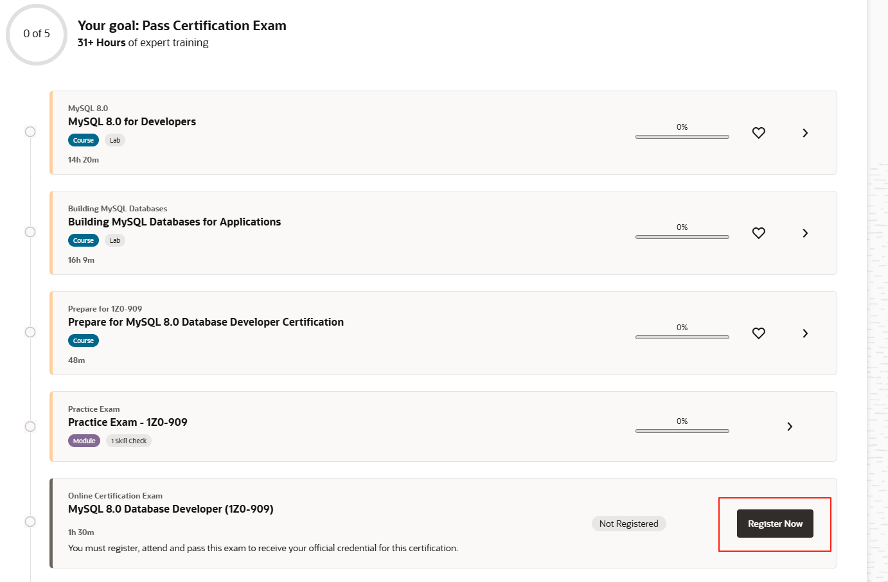Image resolution: width=888 pixels, height=582 pixels.
Task: Open Prepare for MySQL 8.0 Database Developer Certification
Action: point(206,322)
